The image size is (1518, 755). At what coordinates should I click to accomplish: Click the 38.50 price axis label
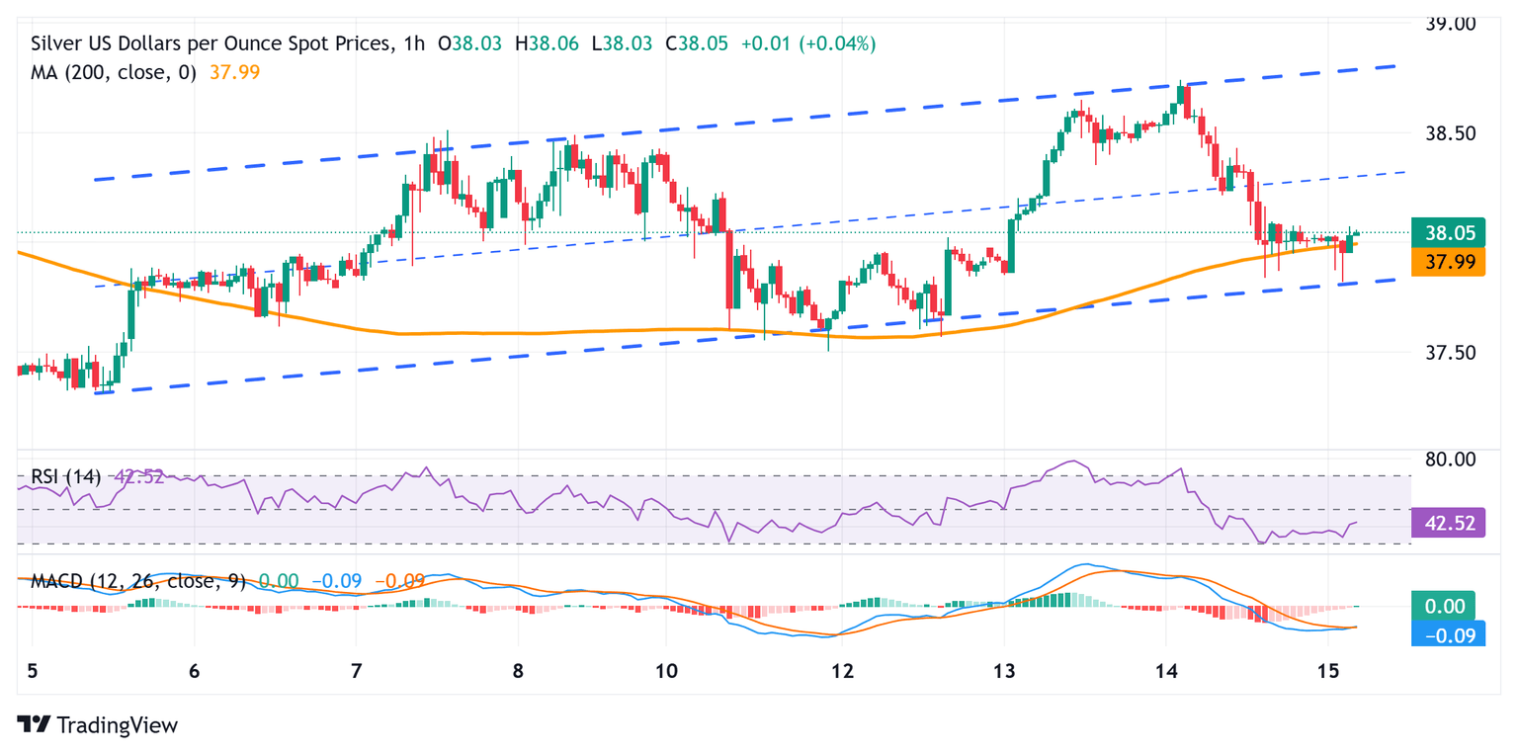[1455, 132]
